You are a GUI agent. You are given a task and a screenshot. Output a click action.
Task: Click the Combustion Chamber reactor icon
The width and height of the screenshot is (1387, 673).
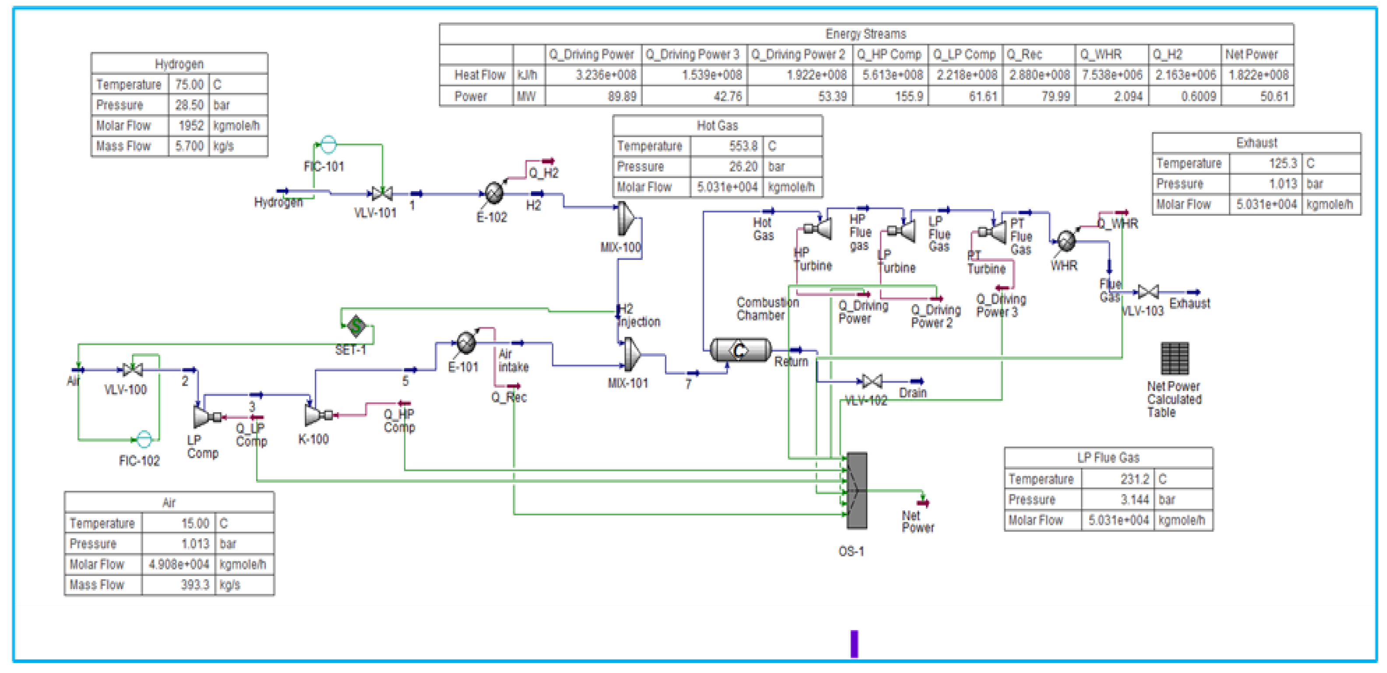tap(739, 350)
